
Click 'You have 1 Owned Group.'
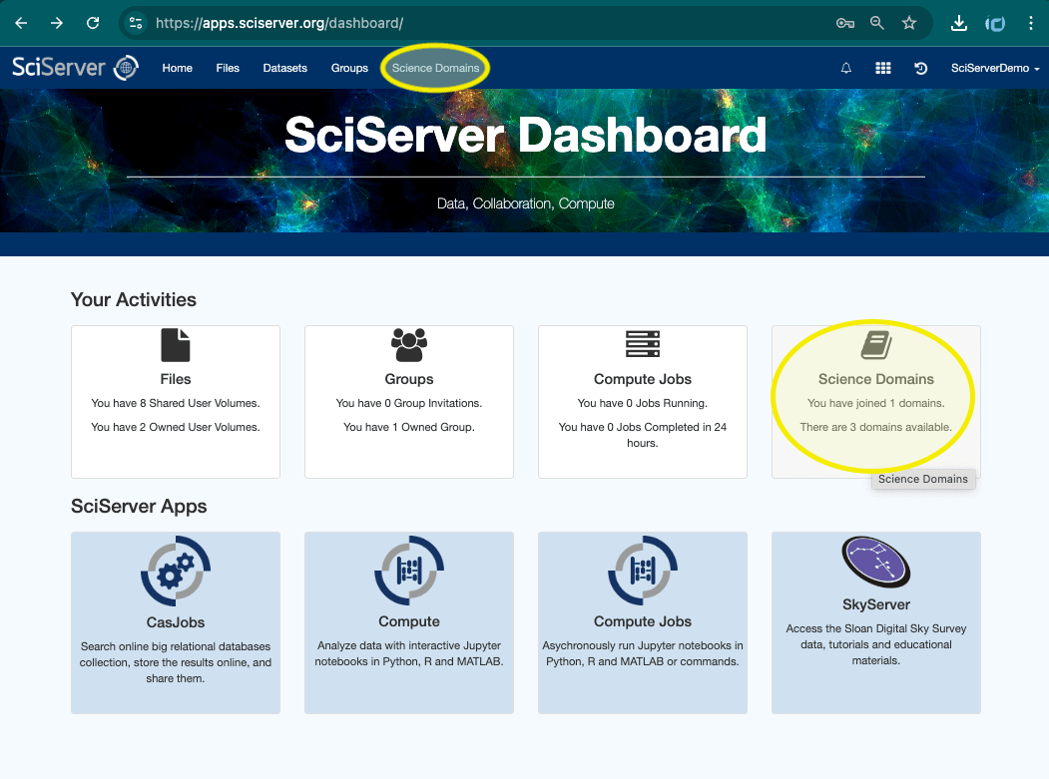pos(409,427)
